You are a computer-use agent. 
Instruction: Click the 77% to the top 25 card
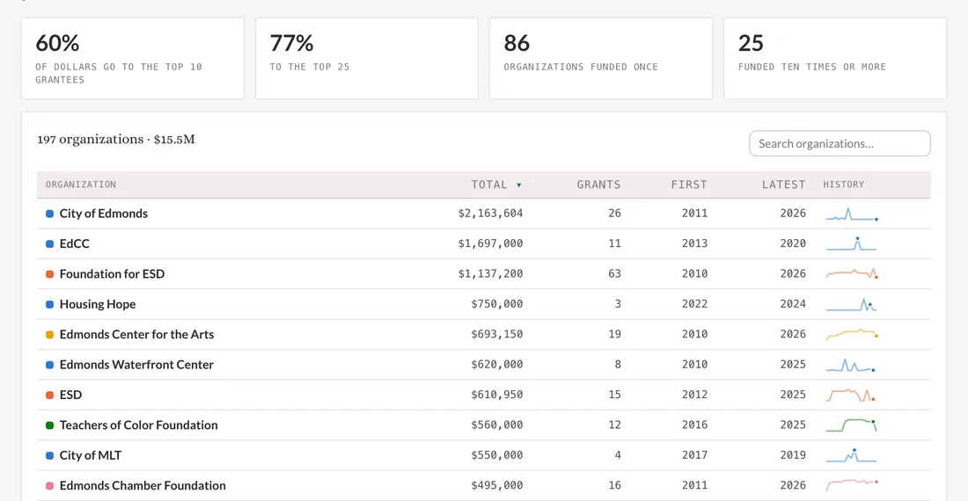point(367,58)
